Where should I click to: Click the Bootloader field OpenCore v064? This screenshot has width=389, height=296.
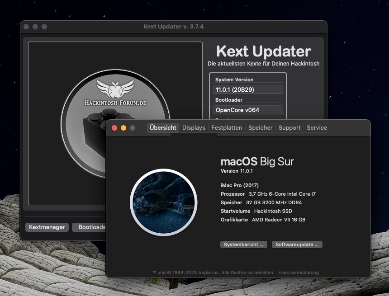[x=247, y=110]
